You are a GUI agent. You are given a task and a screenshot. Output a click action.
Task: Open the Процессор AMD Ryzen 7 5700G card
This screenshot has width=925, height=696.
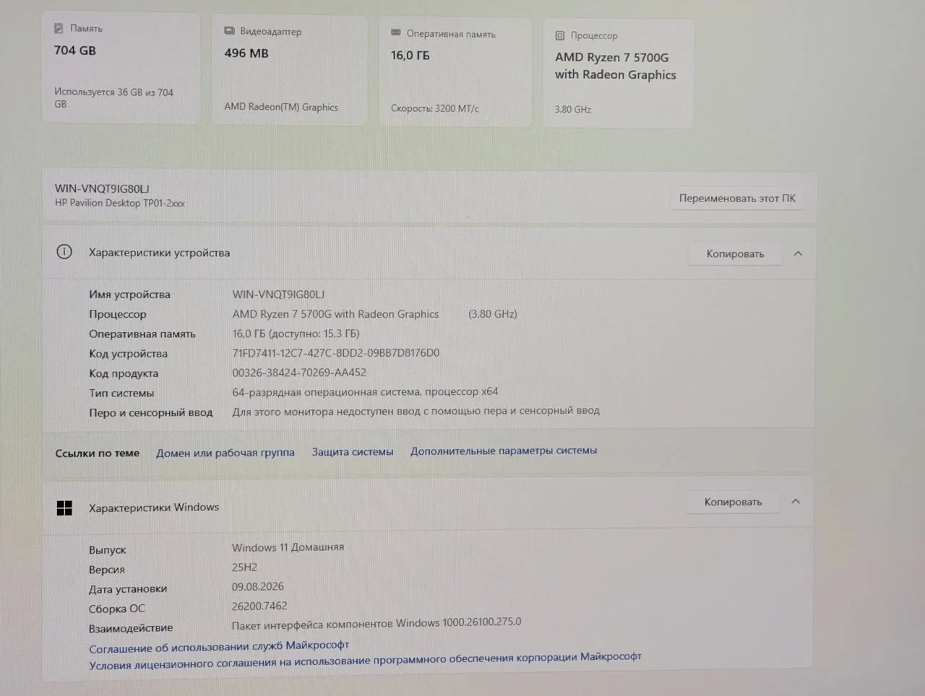[619, 74]
